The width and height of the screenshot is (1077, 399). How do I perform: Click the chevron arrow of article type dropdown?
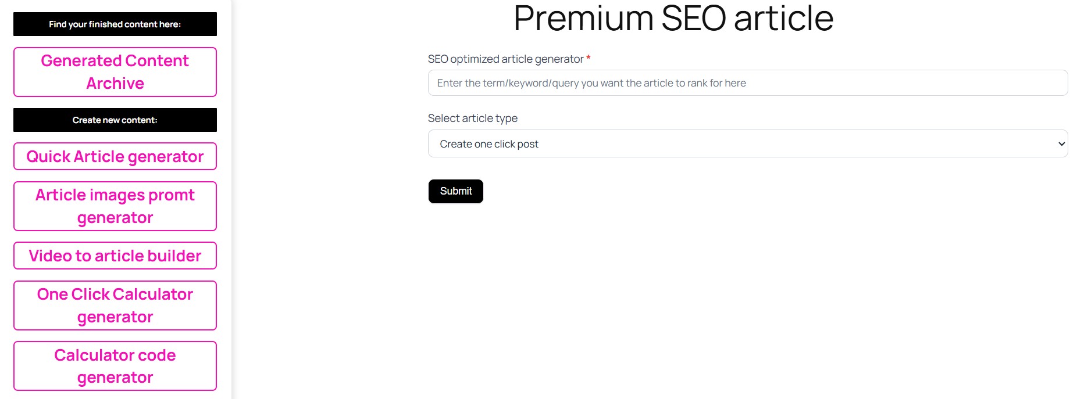pyautogui.click(x=1061, y=144)
